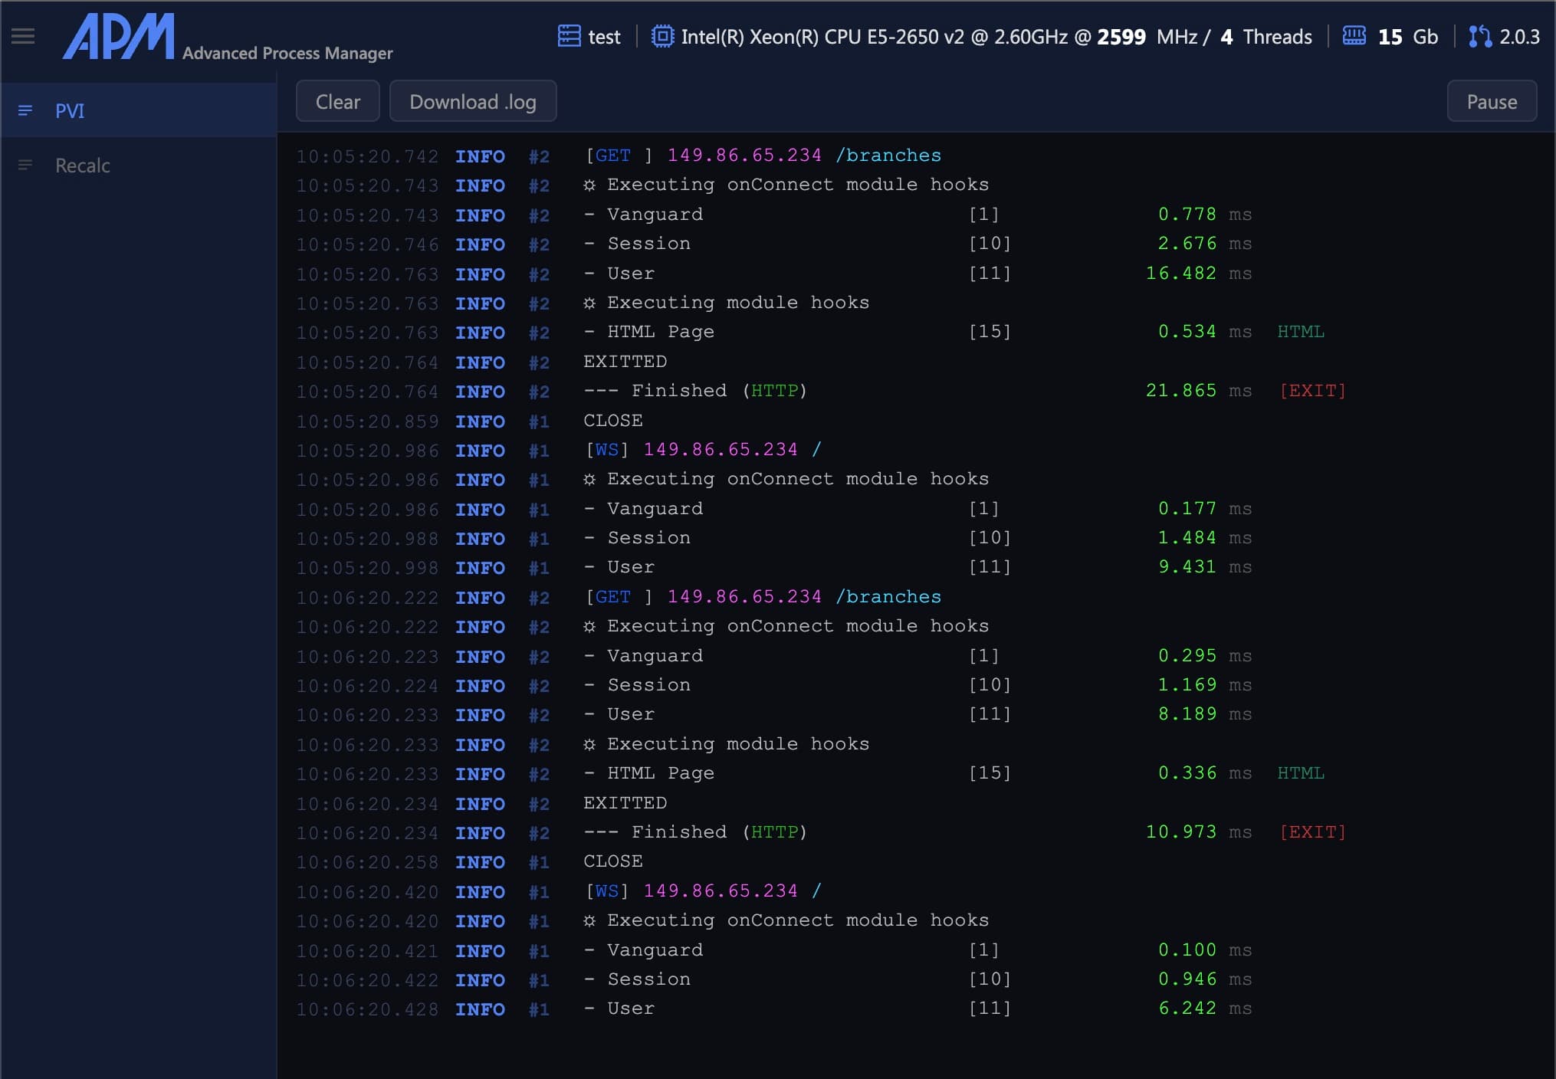Click the [EXIT] tag at 10:06:20.234
Viewport: 1556px width, 1079px height.
(1312, 832)
